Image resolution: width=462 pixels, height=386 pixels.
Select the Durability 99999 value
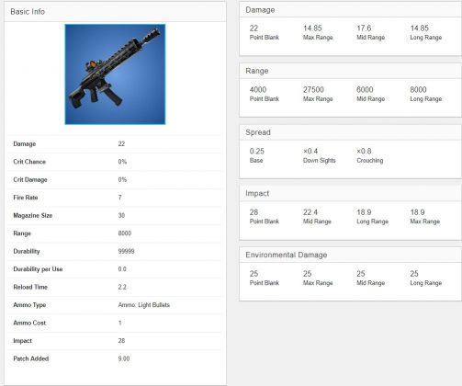point(126,251)
